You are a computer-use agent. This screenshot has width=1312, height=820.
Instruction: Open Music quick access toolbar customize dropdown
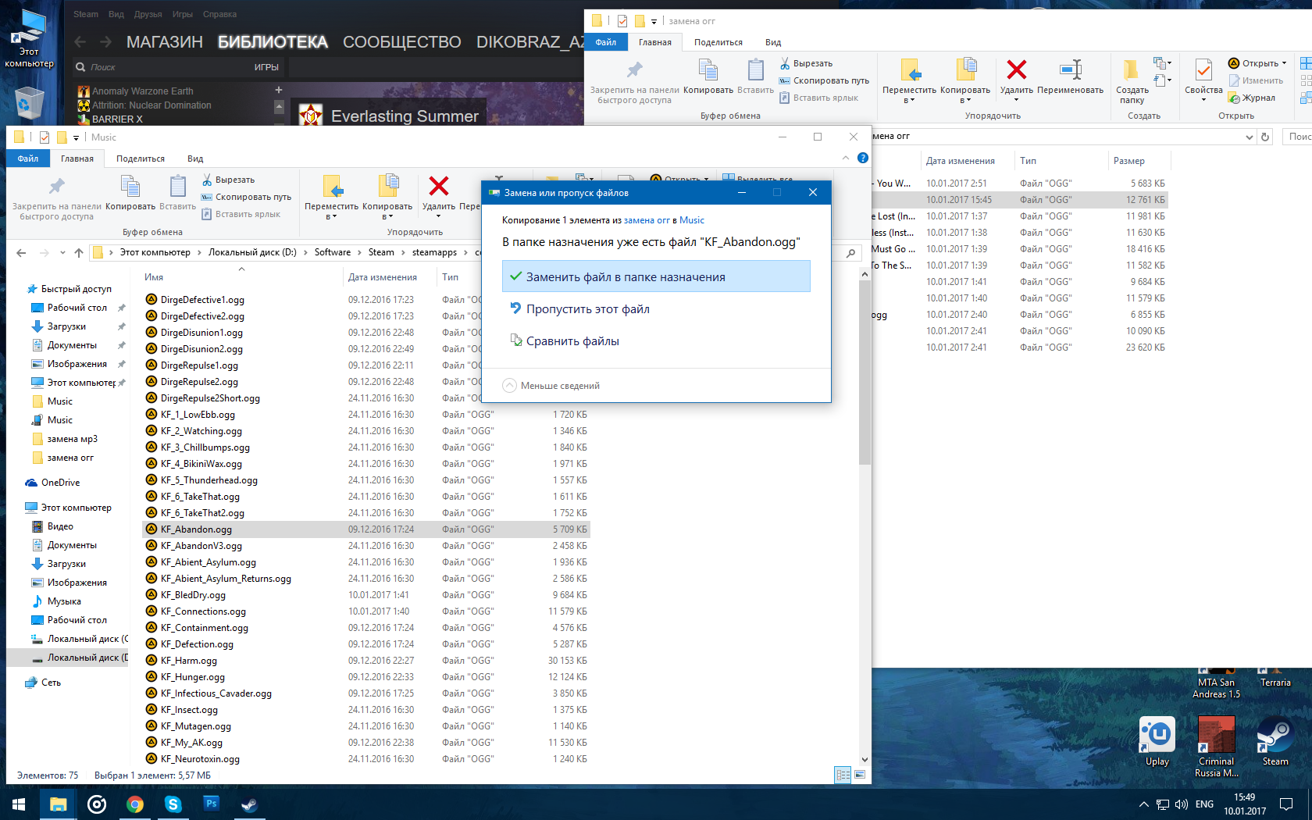[x=76, y=137]
